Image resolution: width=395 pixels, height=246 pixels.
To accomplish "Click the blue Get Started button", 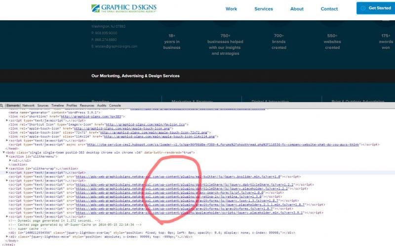I will pyautogui.click(x=376, y=8).
